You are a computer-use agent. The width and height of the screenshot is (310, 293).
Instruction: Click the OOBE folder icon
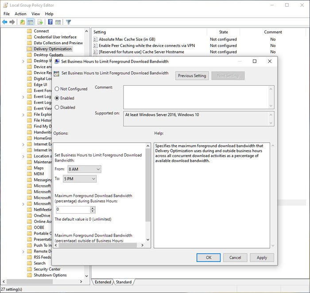click(x=29, y=227)
